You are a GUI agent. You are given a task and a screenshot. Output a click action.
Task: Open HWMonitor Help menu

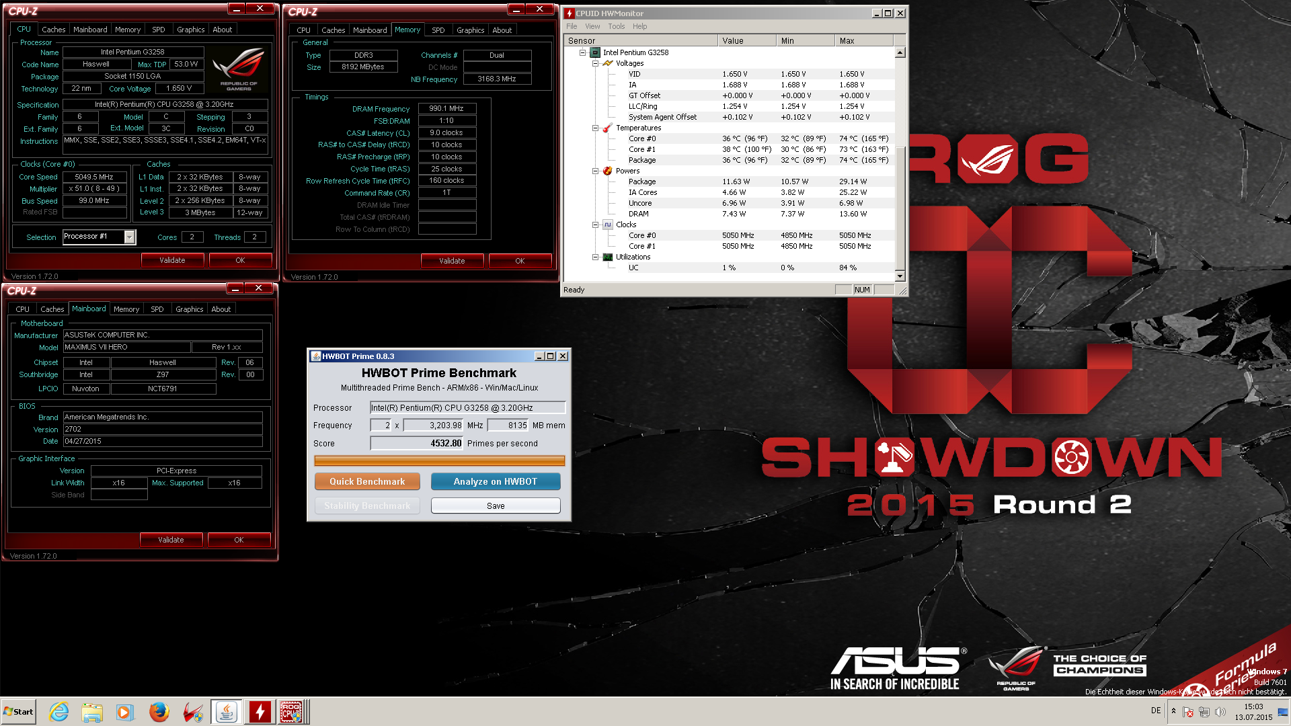(x=639, y=26)
